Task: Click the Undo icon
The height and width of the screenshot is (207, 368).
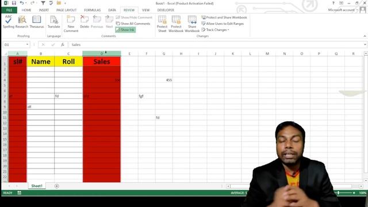Action: tap(22, 3)
